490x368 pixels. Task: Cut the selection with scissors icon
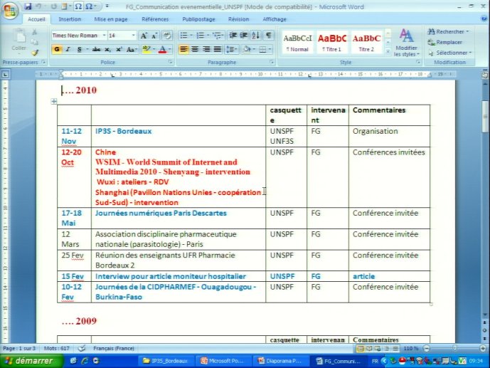tap(34, 32)
